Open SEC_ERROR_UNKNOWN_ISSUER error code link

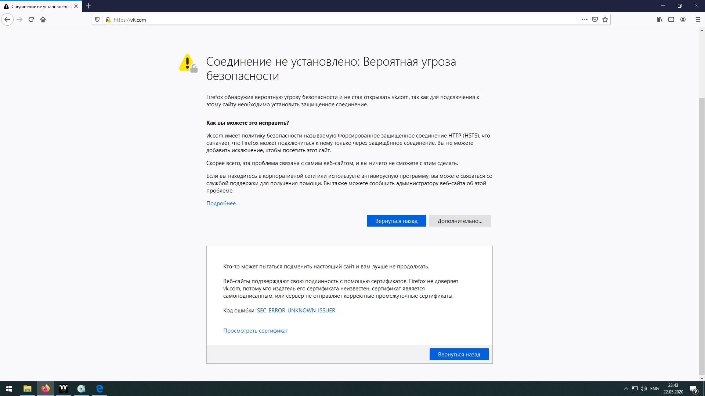click(296, 311)
